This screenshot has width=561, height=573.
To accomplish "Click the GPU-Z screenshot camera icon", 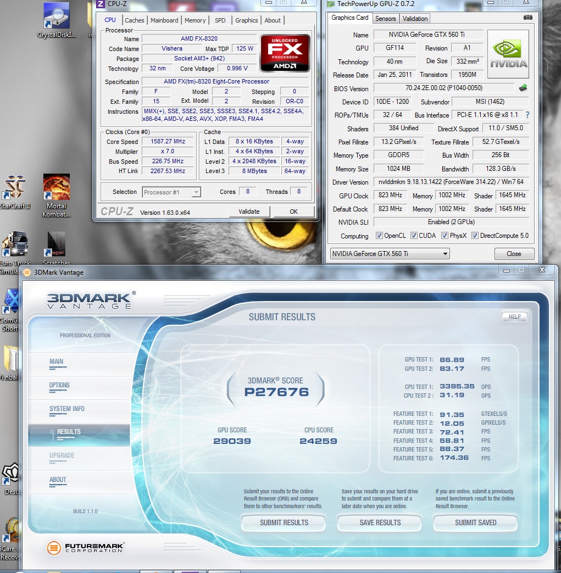I will point(527,18).
